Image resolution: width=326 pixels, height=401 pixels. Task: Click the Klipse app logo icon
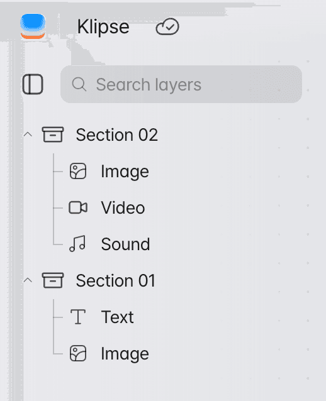click(33, 26)
